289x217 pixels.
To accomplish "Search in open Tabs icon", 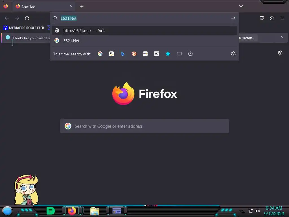I will click(179, 54).
